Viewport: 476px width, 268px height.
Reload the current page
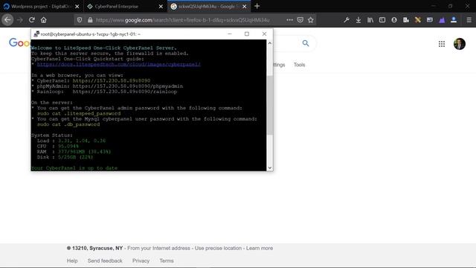coord(31,20)
